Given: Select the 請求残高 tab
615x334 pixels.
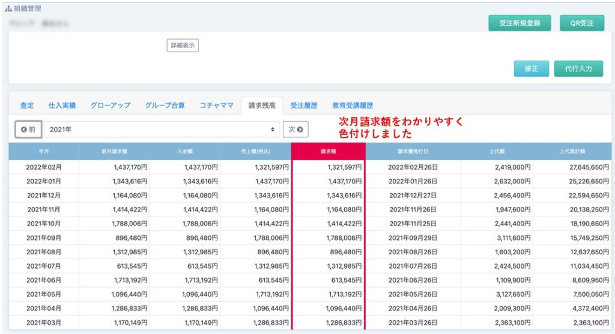Looking at the screenshot, I should click(262, 106).
